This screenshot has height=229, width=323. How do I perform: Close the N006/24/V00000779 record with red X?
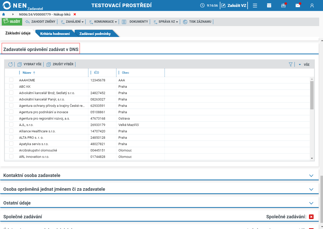(x=75, y=14)
